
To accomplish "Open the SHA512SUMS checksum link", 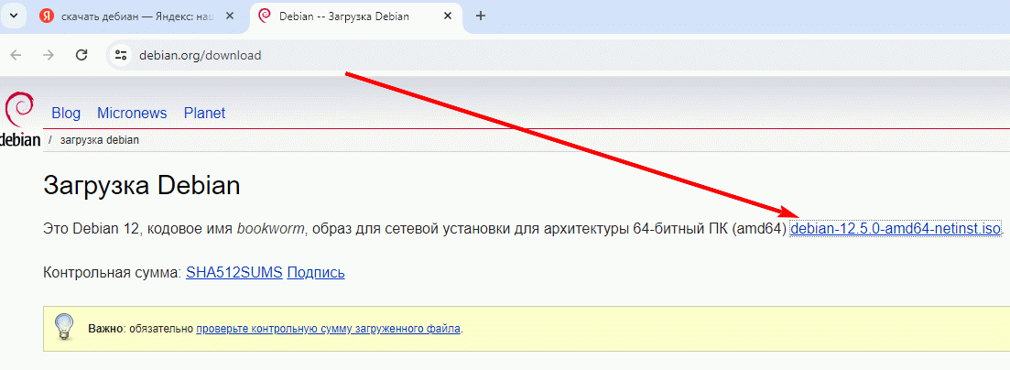I will coord(233,273).
